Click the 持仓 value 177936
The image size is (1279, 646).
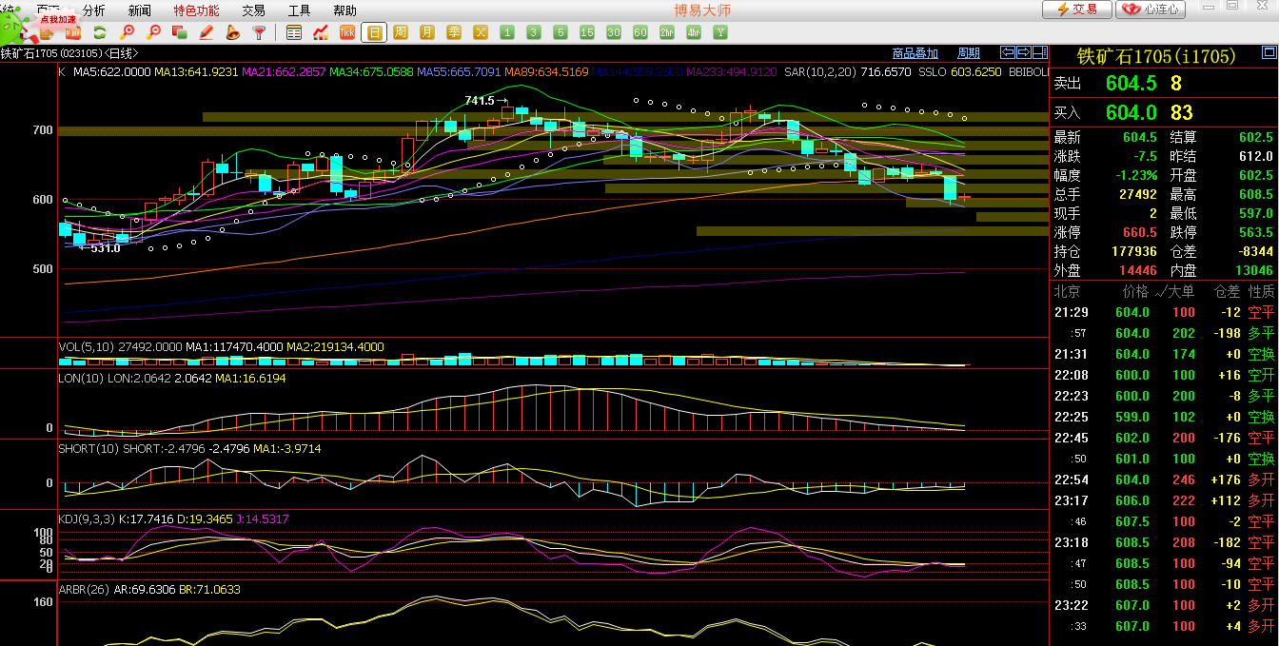(1134, 251)
